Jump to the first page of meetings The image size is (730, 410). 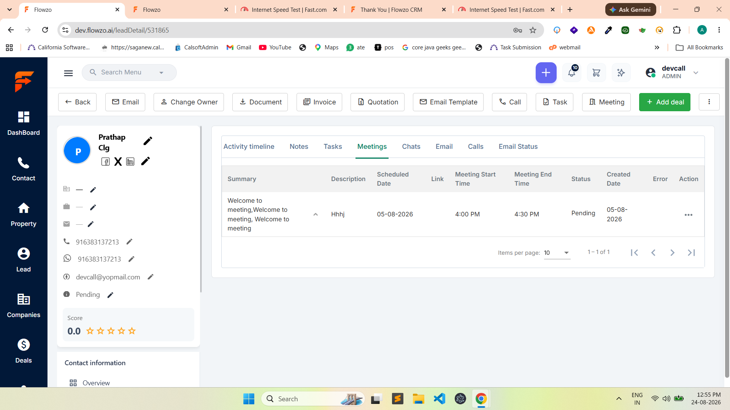click(x=634, y=253)
